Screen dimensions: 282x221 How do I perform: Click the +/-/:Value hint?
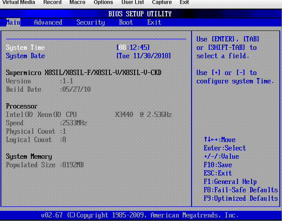pos(222,157)
